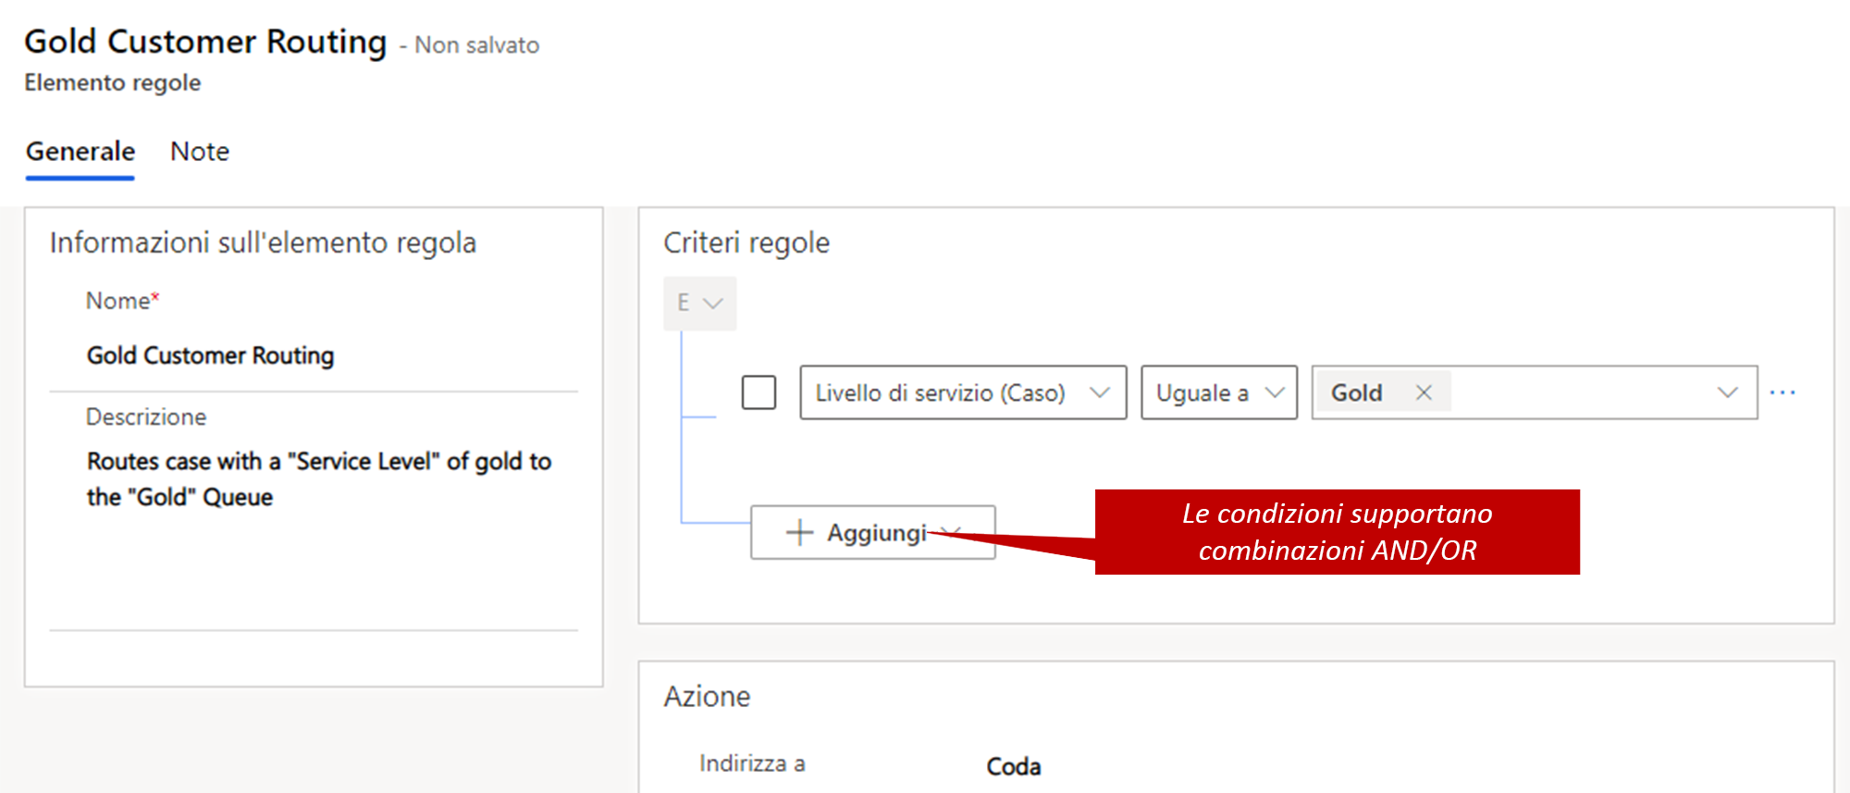Viewport: 1850px width, 793px height.
Task: Select the Generale tab
Action: (80, 151)
